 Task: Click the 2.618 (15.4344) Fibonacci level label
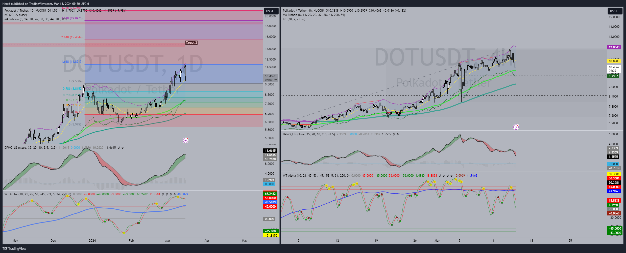tap(72, 37)
